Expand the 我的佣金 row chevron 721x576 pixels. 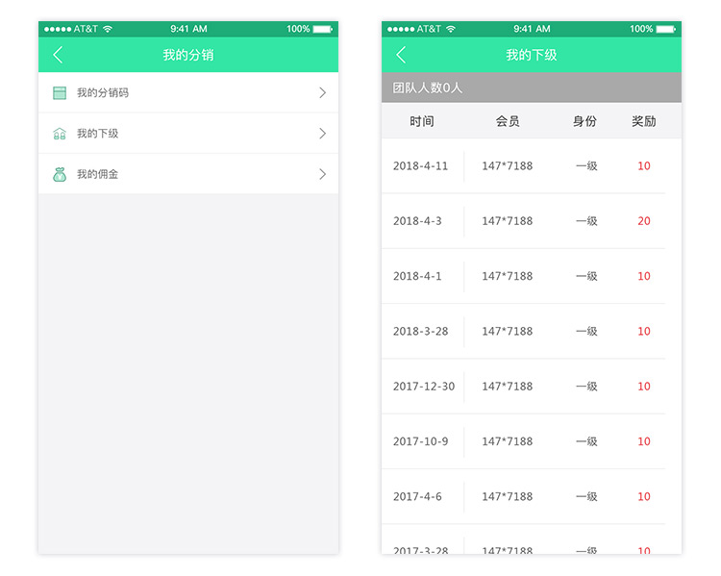pos(322,174)
